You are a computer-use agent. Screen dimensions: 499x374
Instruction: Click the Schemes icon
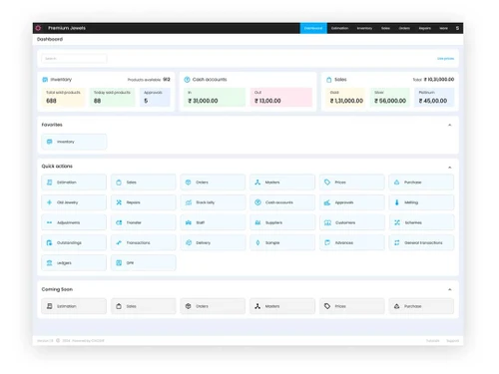coord(397,222)
